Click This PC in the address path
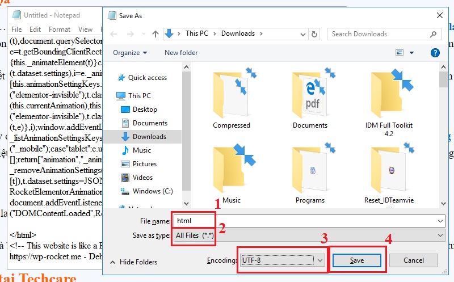This screenshot has width=454, height=282. click(197, 33)
